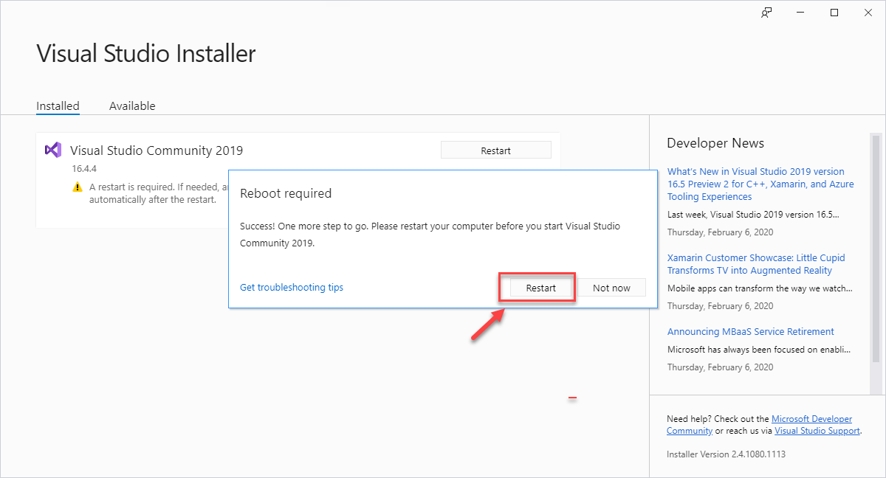
Task: Maximize the Visual Studio Installer window
Action: pos(834,13)
